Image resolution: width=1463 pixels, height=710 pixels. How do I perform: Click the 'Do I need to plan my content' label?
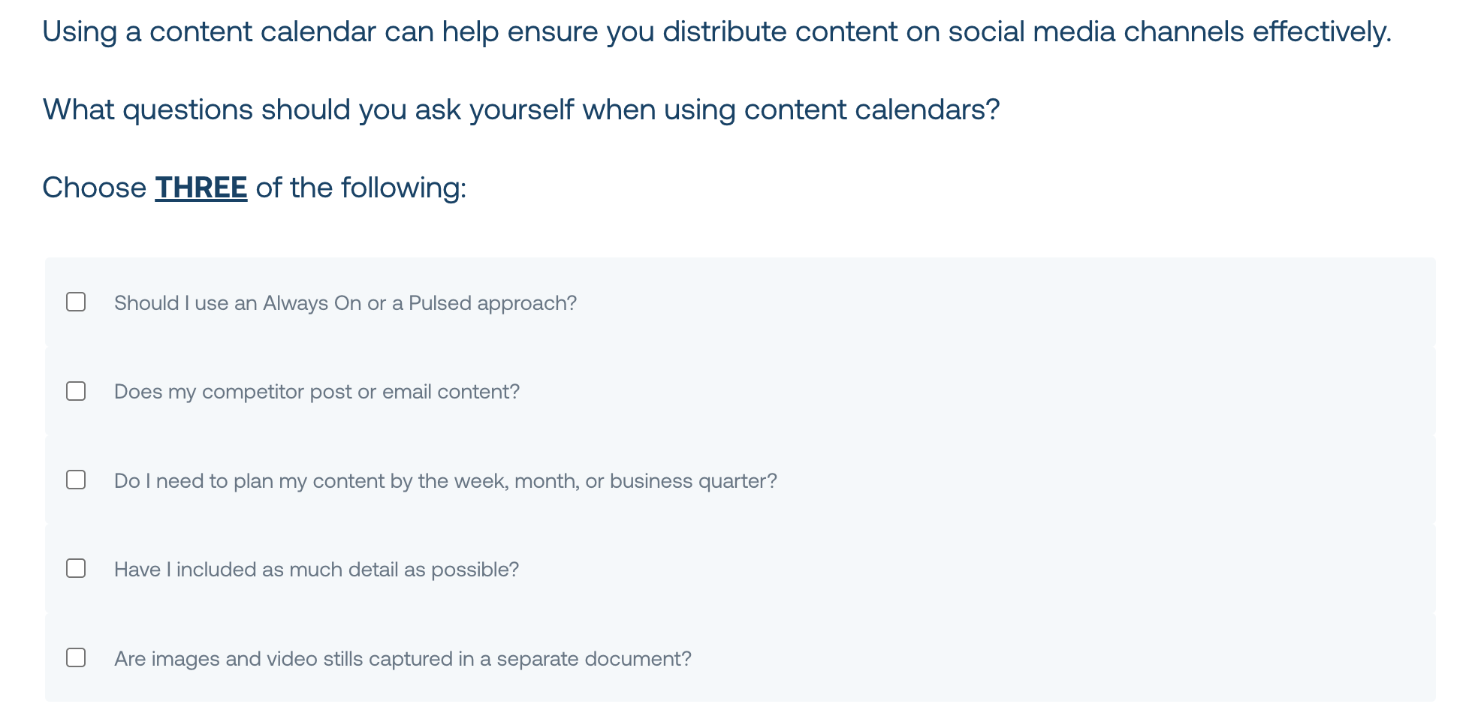point(445,481)
